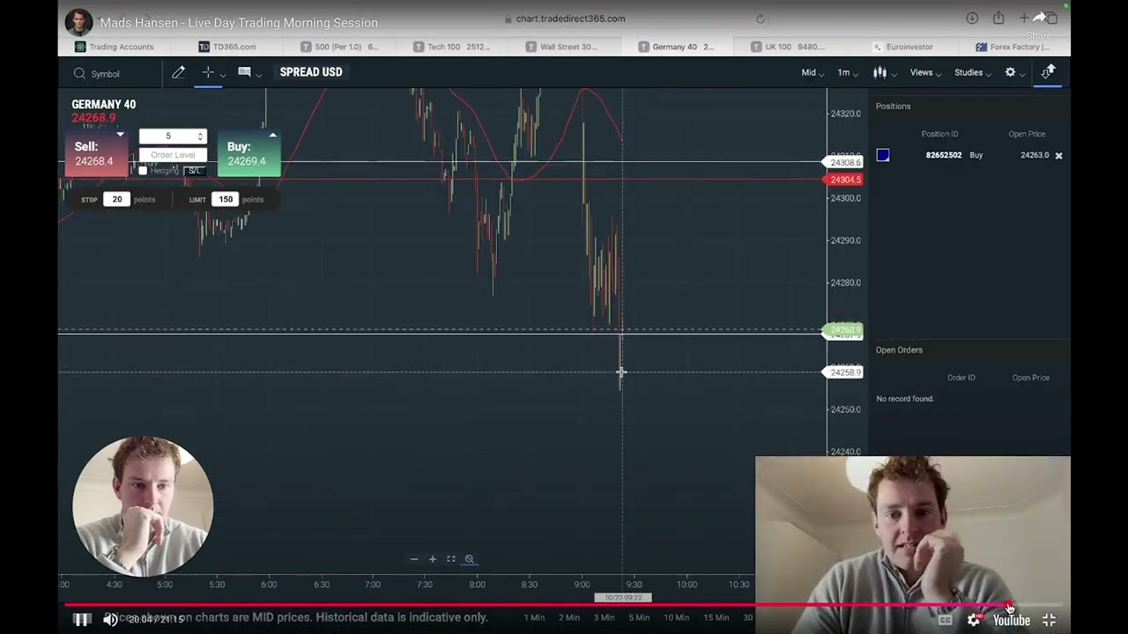Screen dimensions: 1128x634
Task: Click the Share arrow on video
Action: click(x=1039, y=18)
